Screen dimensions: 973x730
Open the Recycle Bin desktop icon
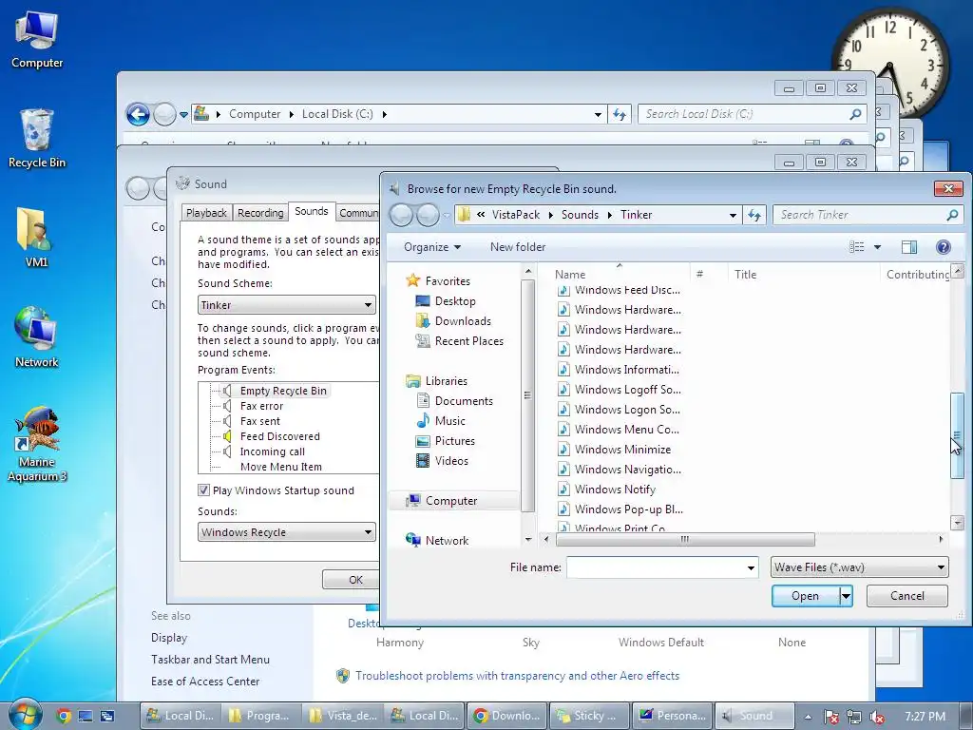[37, 139]
